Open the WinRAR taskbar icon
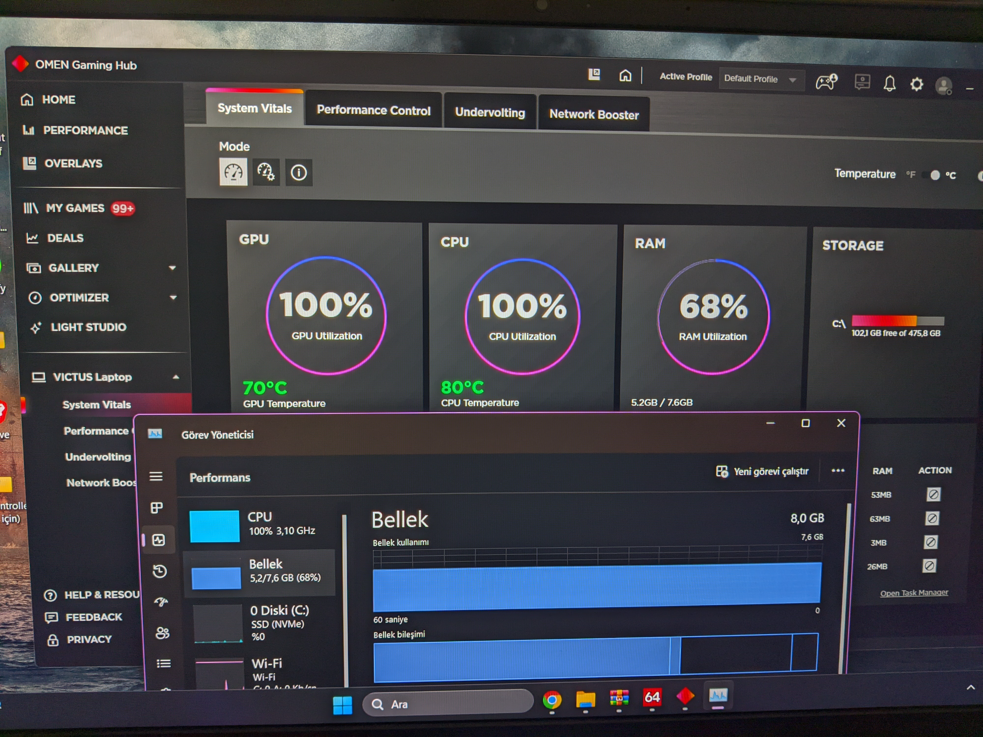Screen dimensions: 983x737 pyautogui.click(x=619, y=698)
